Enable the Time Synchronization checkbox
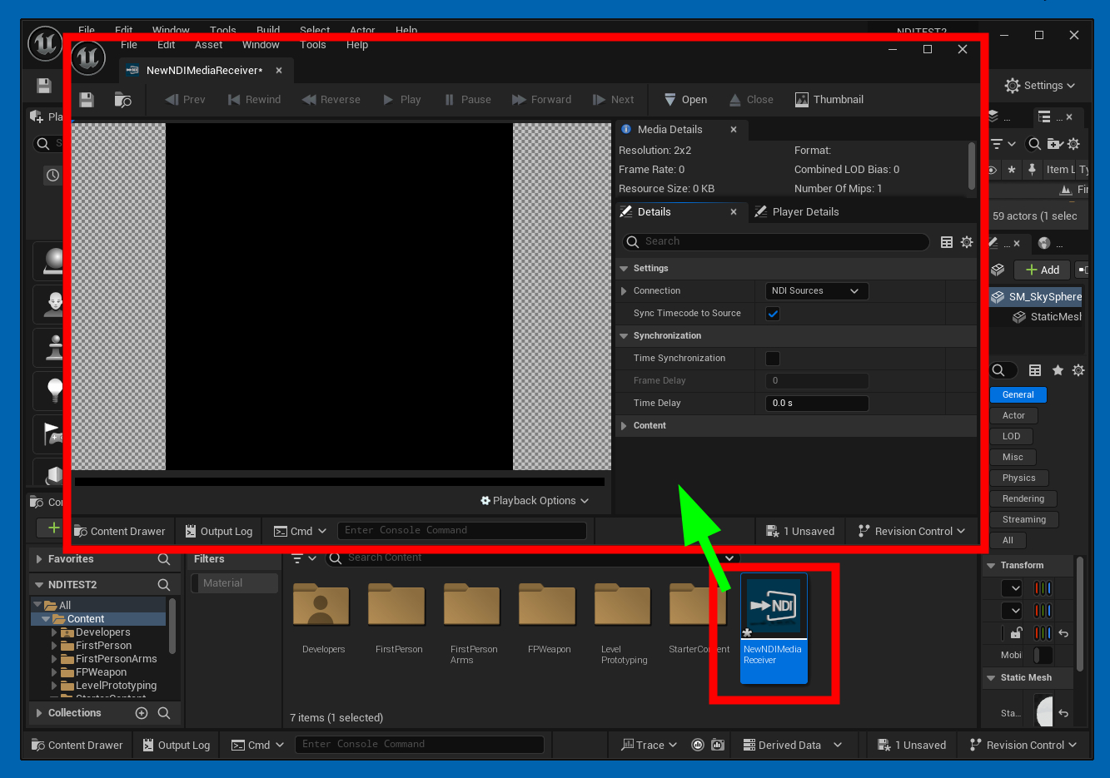This screenshot has width=1110, height=778. (x=773, y=359)
